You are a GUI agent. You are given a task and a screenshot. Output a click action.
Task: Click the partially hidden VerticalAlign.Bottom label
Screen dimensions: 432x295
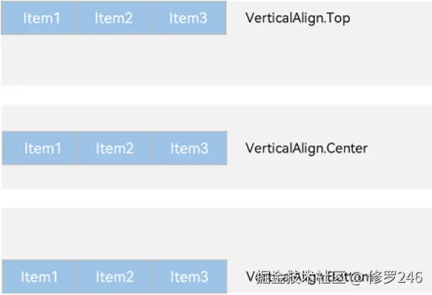coord(250,276)
